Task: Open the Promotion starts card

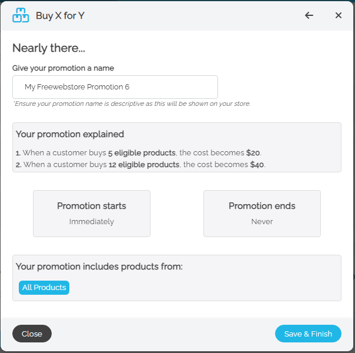Action: click(92, 213)
